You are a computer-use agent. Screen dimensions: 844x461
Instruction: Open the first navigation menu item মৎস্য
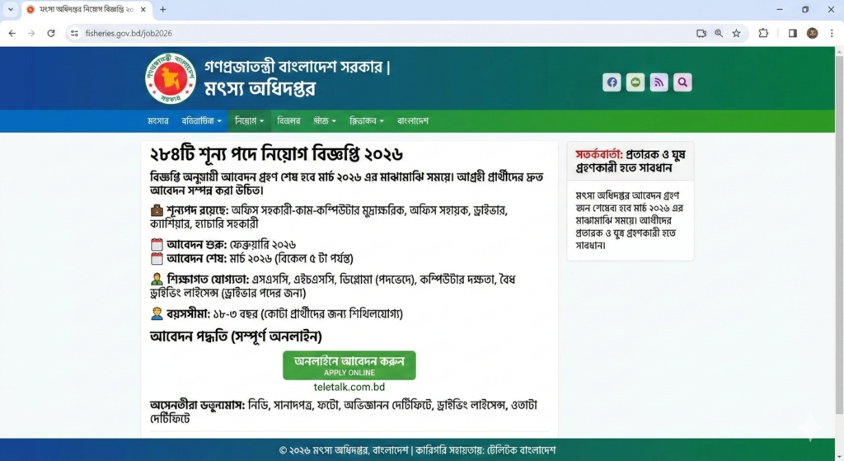click(x=158, y=121)
